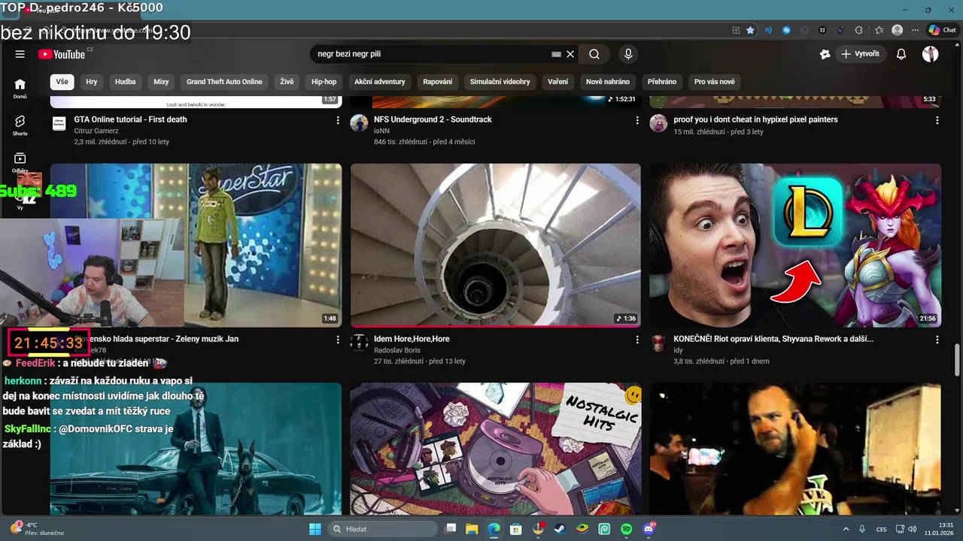963x541 pixels.
Task: Open the Edge read aloud icon
Action: pos(768,30)
